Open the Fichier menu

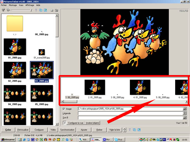point(4,5)
